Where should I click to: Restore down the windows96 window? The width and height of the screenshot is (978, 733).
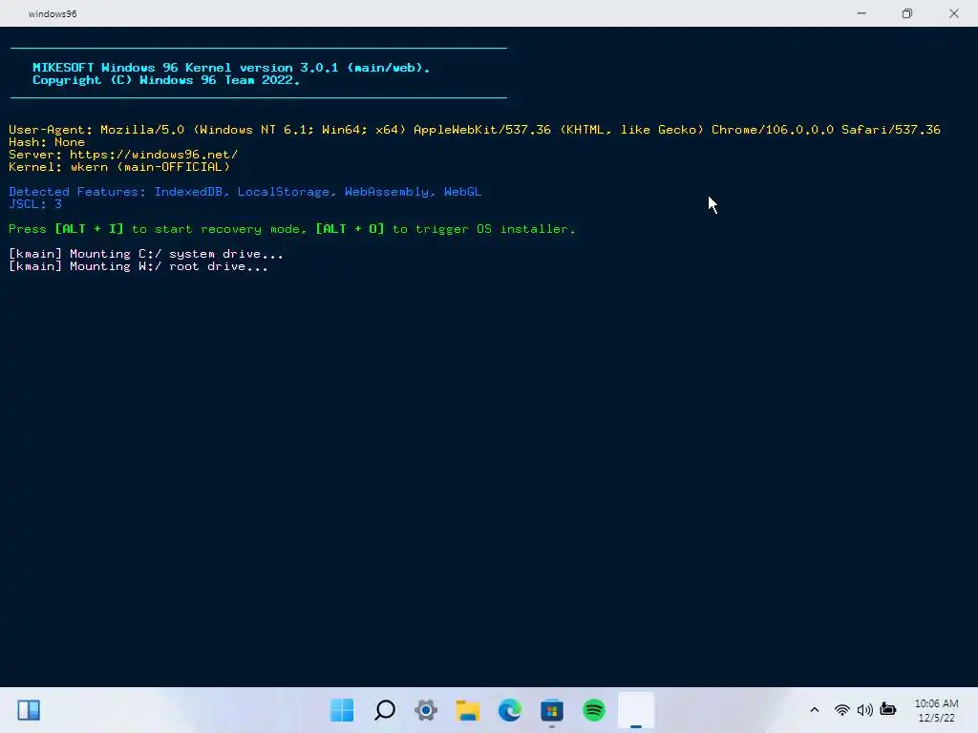pyautogui.click(x=907, y=13)
